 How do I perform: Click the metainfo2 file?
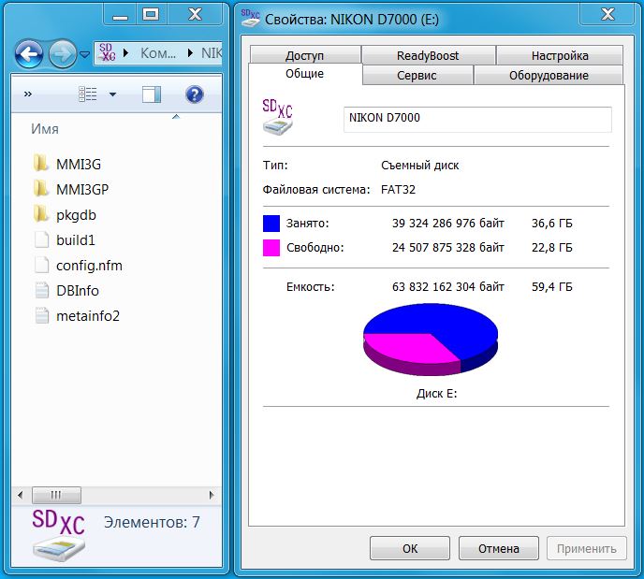click(x=87, y=315)
